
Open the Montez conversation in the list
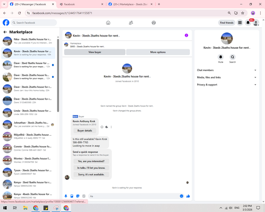pyautogui.click(x=28, y=160)
